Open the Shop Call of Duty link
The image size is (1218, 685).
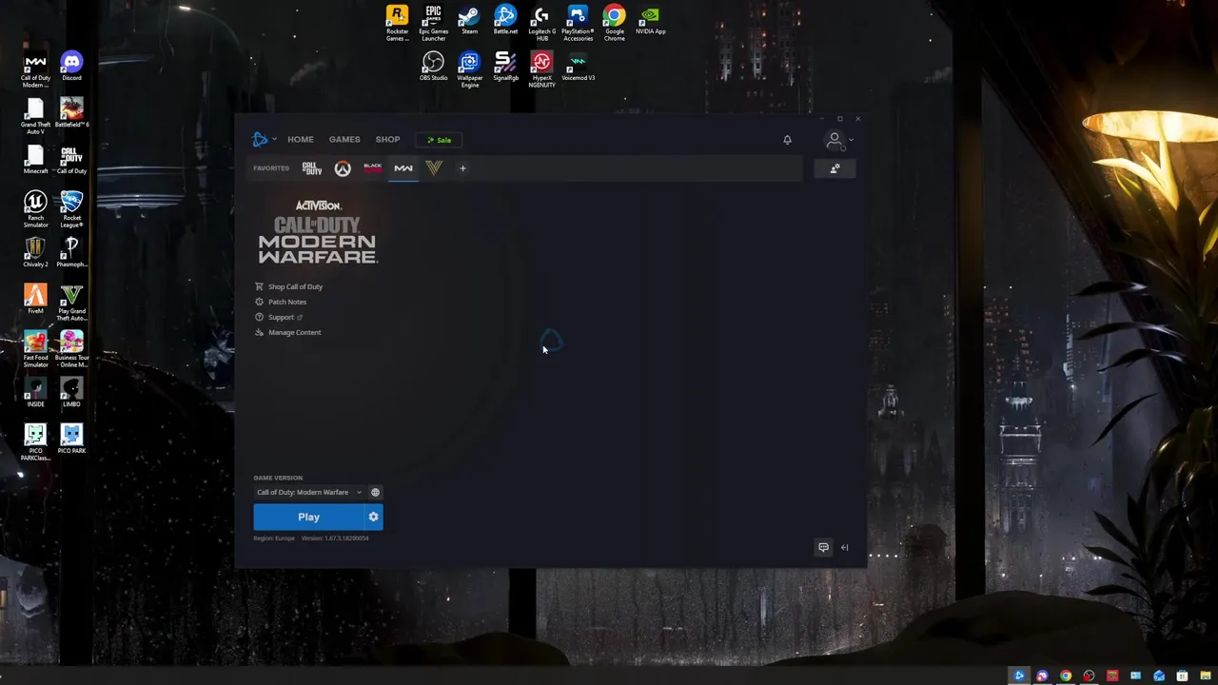click(x=289, y=286)
